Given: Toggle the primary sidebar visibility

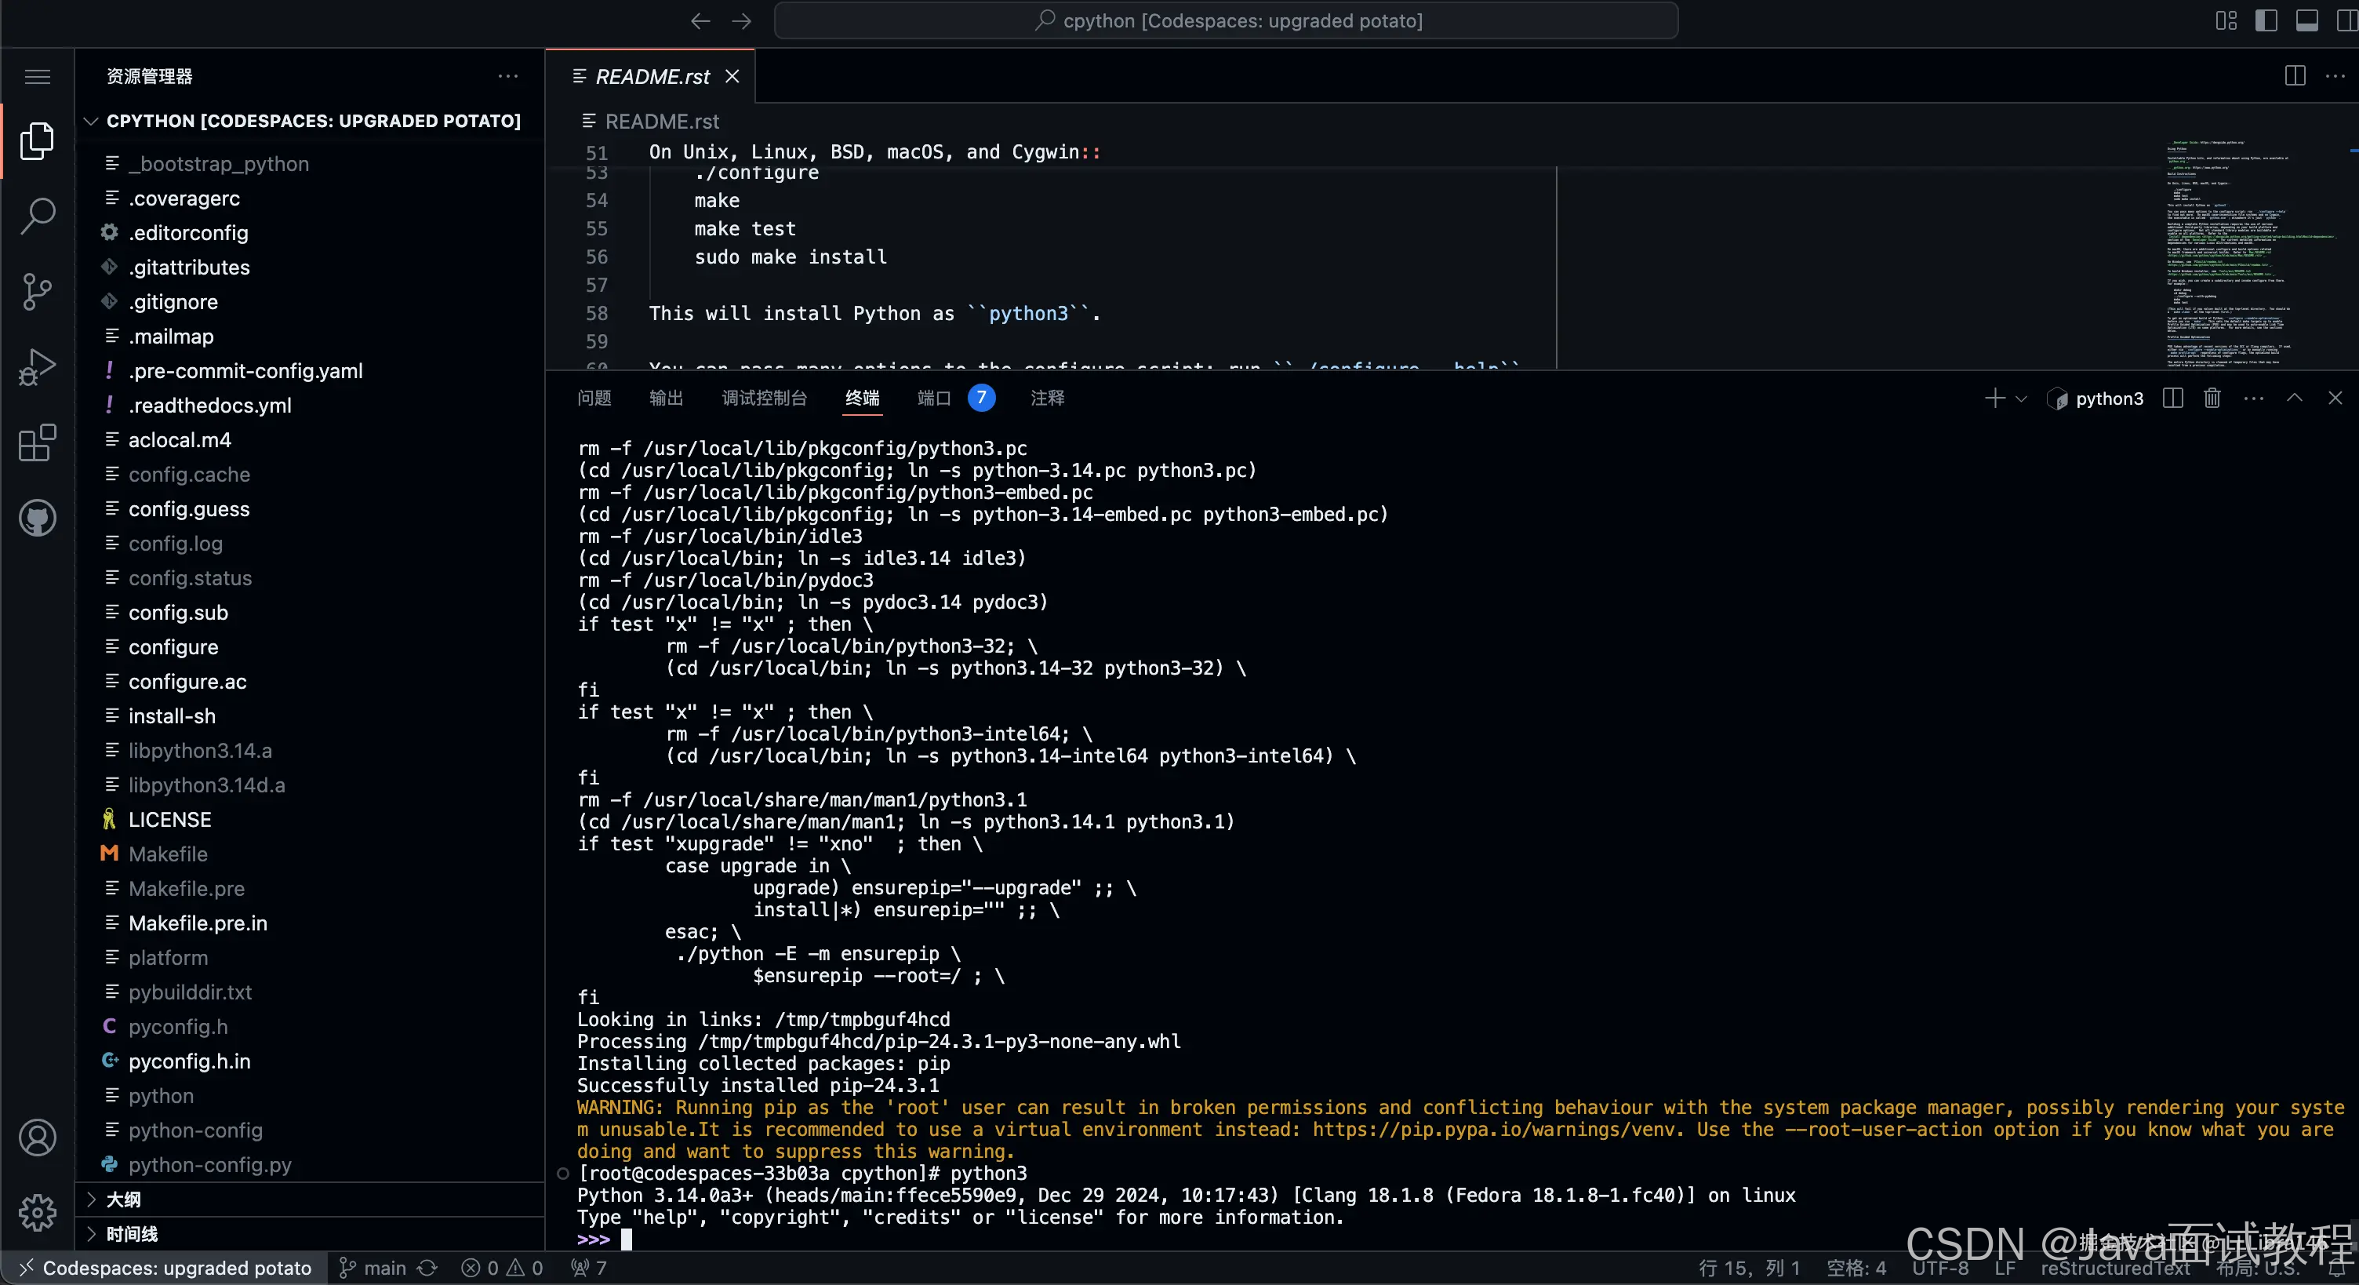Looking at the screenshot, I should coord(2266,20).
